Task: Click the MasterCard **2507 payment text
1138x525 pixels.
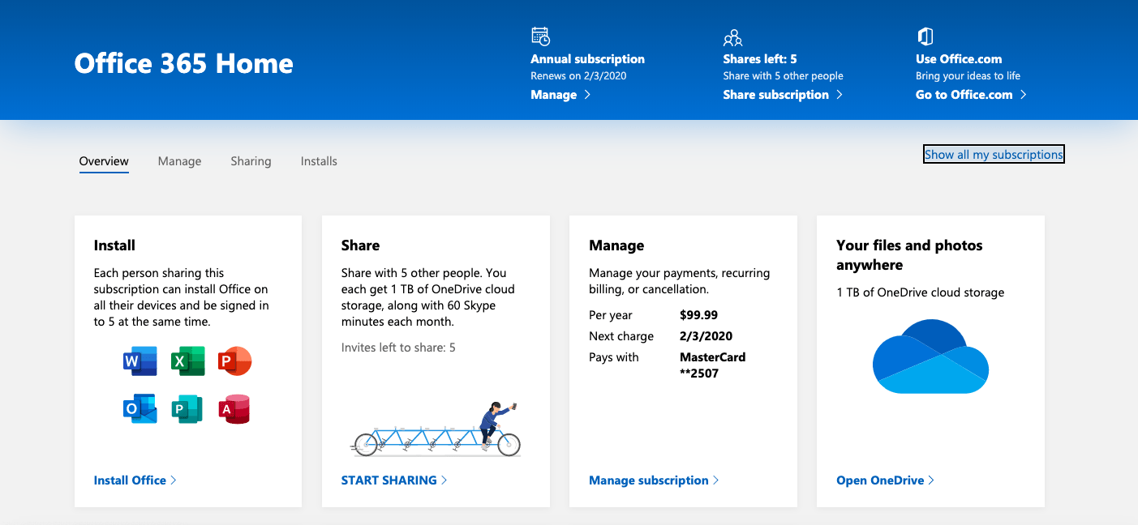Action: coord(713,365)
